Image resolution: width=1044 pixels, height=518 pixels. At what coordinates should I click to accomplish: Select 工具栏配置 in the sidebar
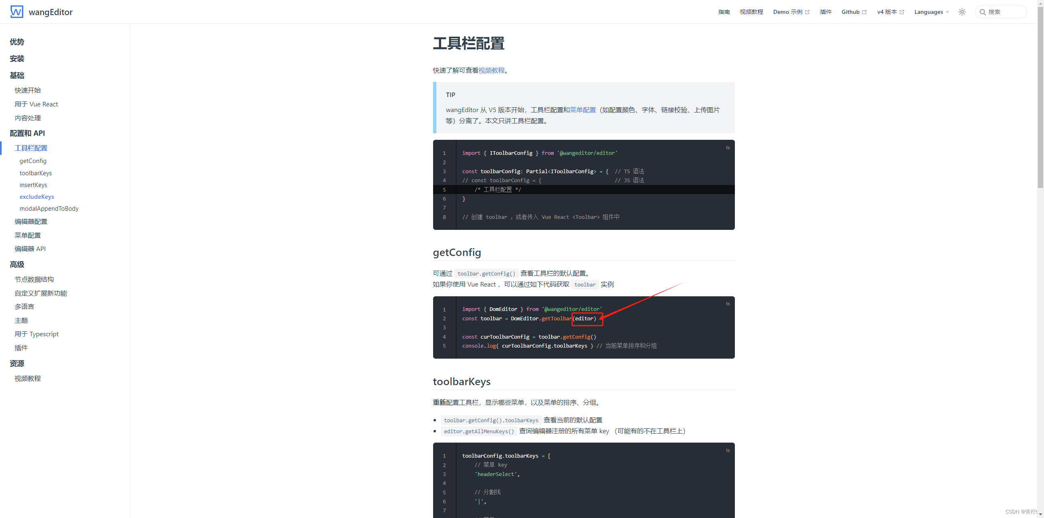[x=31, y=148]
